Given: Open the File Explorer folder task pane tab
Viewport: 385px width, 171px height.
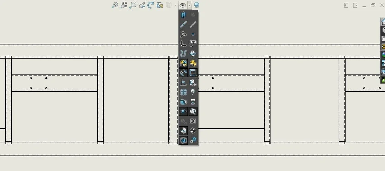Looking at the screenshot, I should tap(383, 38).
